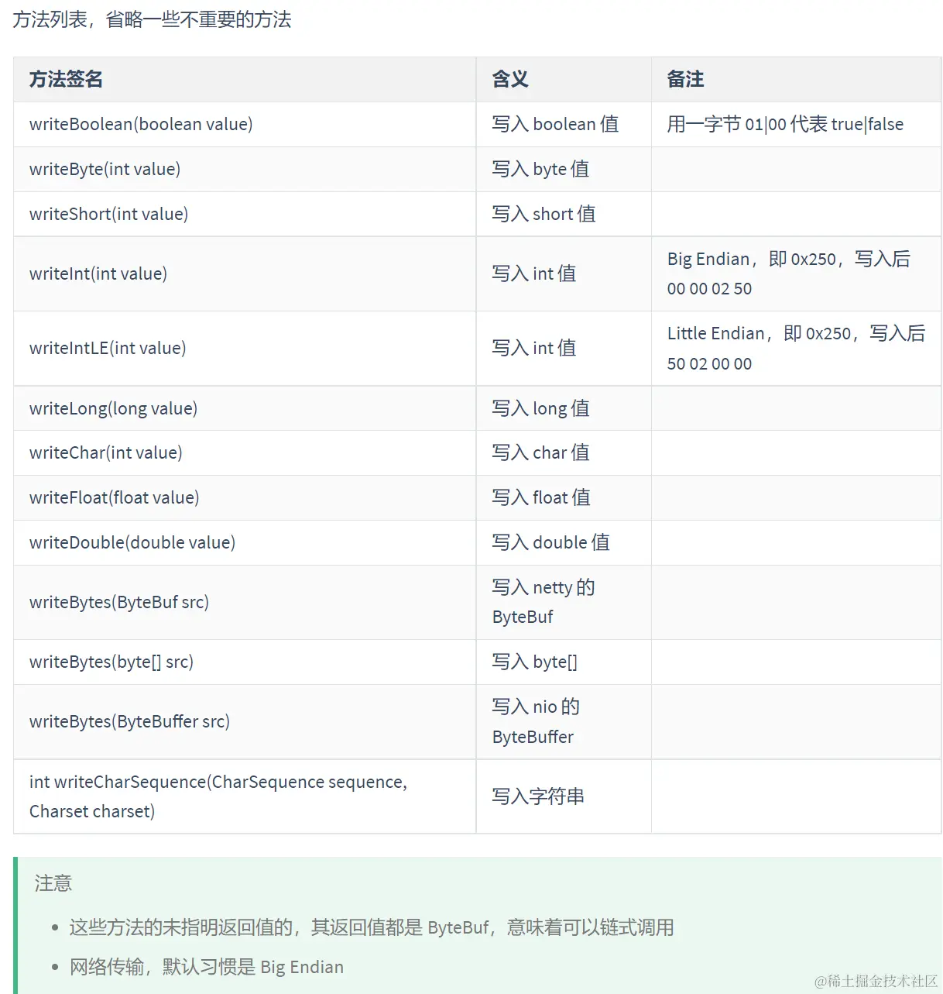Viewport: 943px width, 994px height.
Task: Select the writeBytes(ByteBuffer src) signature
Action: (129, 721)
